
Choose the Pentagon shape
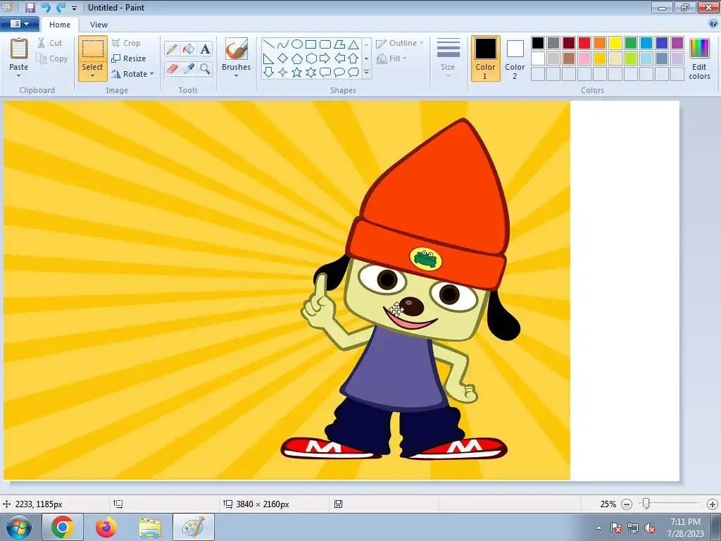point(297,58)
